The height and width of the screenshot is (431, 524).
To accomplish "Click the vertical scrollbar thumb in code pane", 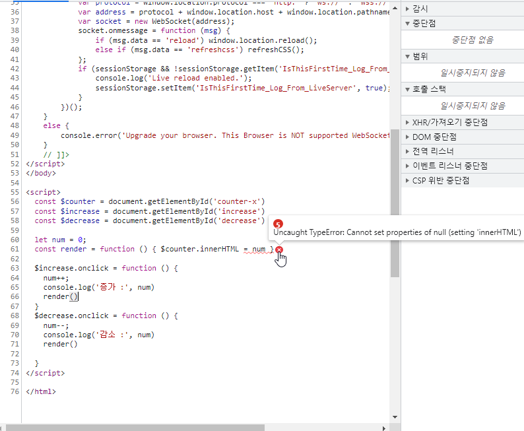I will pos(395,203).
